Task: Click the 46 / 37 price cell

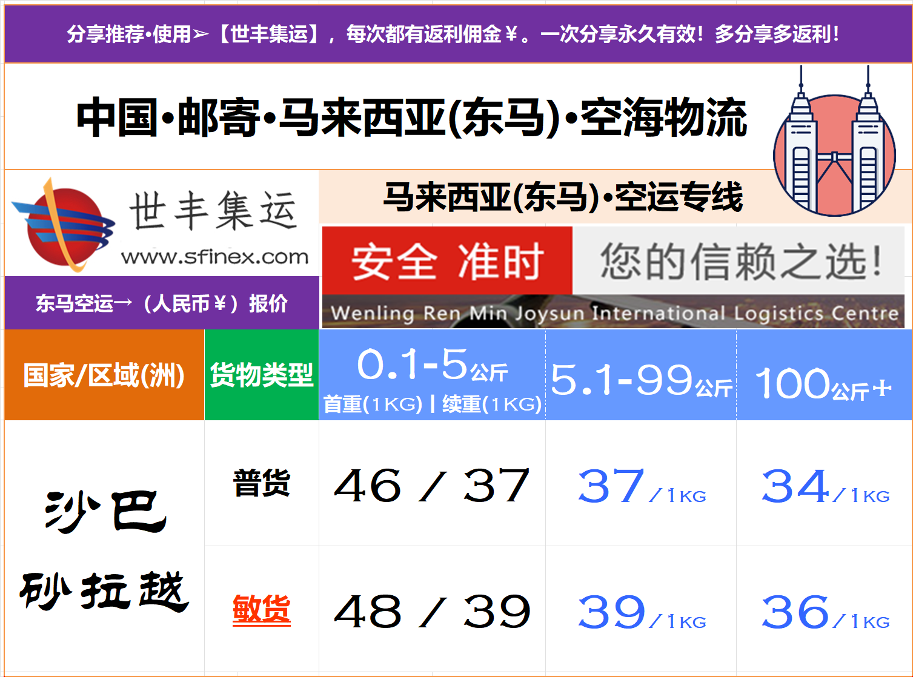Action: (432, 486)
